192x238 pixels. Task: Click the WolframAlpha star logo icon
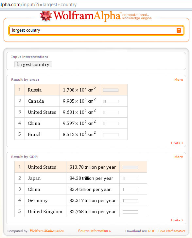coord(46,16)
